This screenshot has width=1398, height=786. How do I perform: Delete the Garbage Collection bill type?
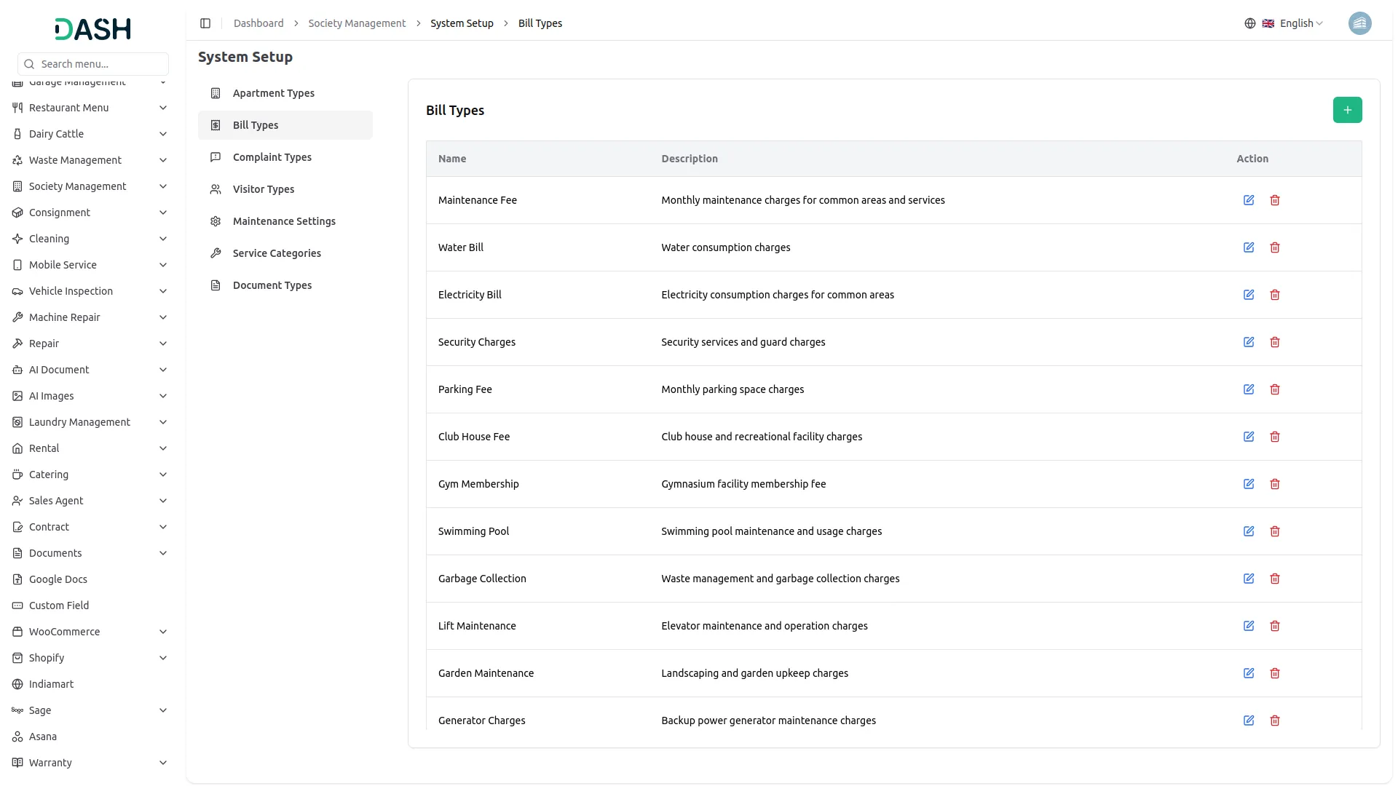pyautogui.click(x=1274, y=579)
